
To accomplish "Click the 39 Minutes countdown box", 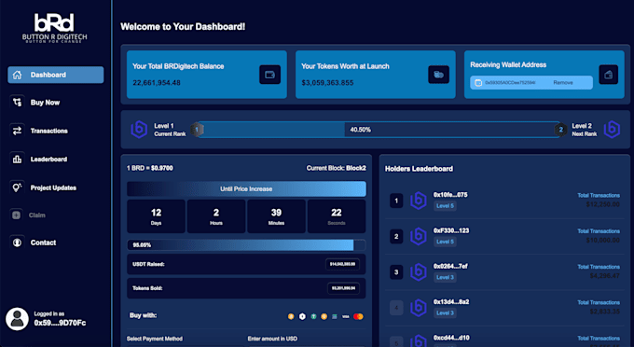I will tap(276, 216).
